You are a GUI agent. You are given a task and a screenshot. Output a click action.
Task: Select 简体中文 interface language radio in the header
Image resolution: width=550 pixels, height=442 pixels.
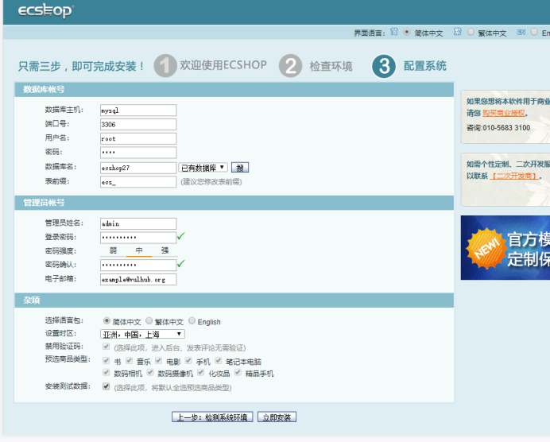(x=406, y=32)
